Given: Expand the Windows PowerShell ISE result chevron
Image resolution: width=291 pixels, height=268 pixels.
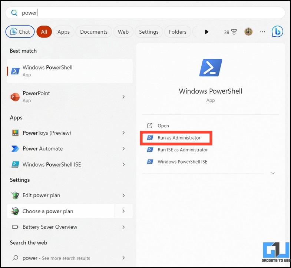Looking at the screenshot, I should point(123,164).
